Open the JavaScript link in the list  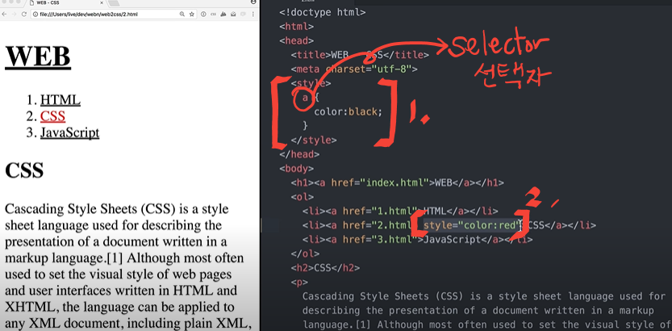70,132
